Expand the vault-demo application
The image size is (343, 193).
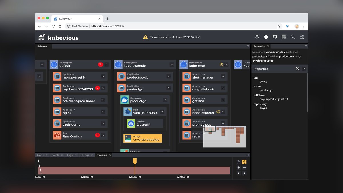103,123
